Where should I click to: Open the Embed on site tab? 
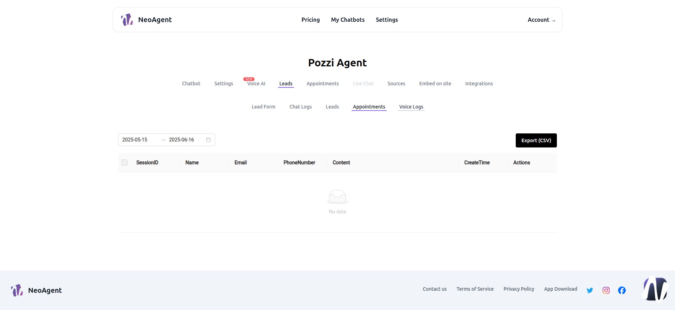tap(435, 84)
